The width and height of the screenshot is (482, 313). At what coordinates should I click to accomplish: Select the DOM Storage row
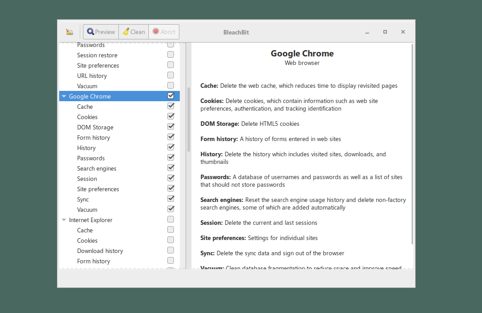coord(119,127)
